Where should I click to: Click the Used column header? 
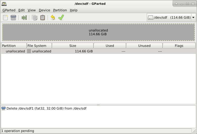tap(110, 46)
